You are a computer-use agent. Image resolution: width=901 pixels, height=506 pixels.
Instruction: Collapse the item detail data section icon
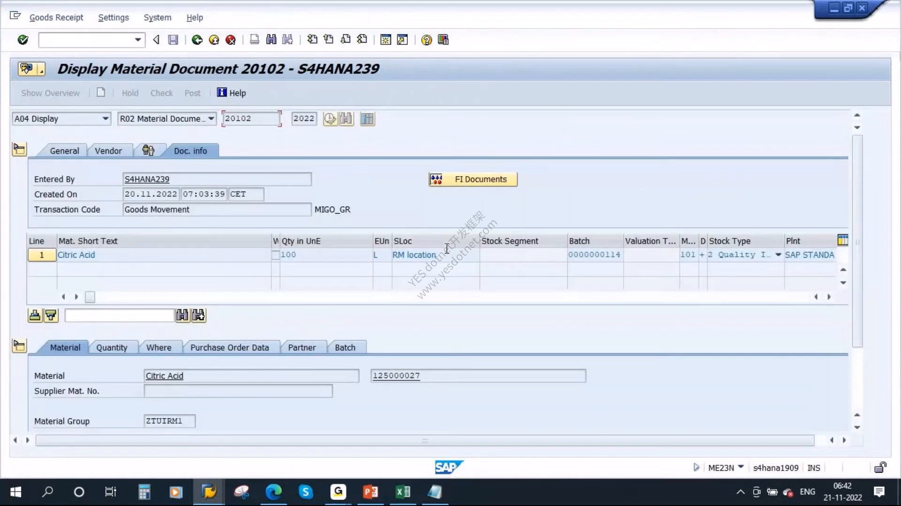pyautogui.click(x=19, y=346)
